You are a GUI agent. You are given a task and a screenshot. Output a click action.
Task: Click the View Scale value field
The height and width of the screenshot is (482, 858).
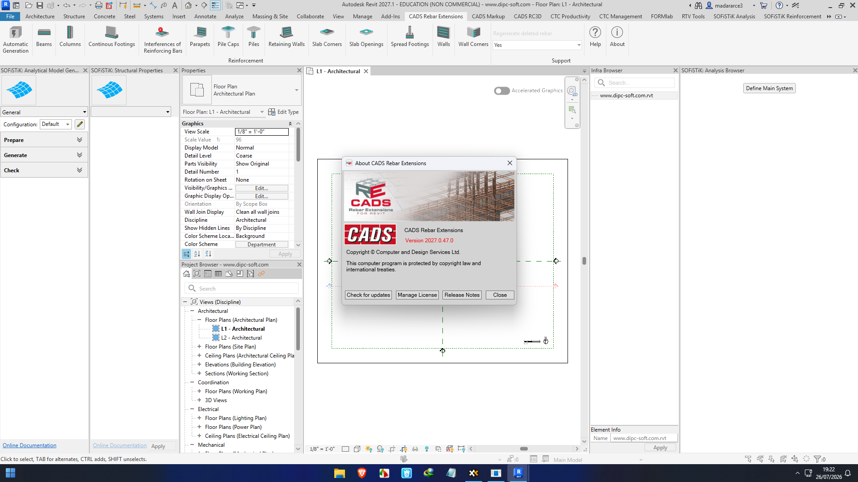(262, 132)
